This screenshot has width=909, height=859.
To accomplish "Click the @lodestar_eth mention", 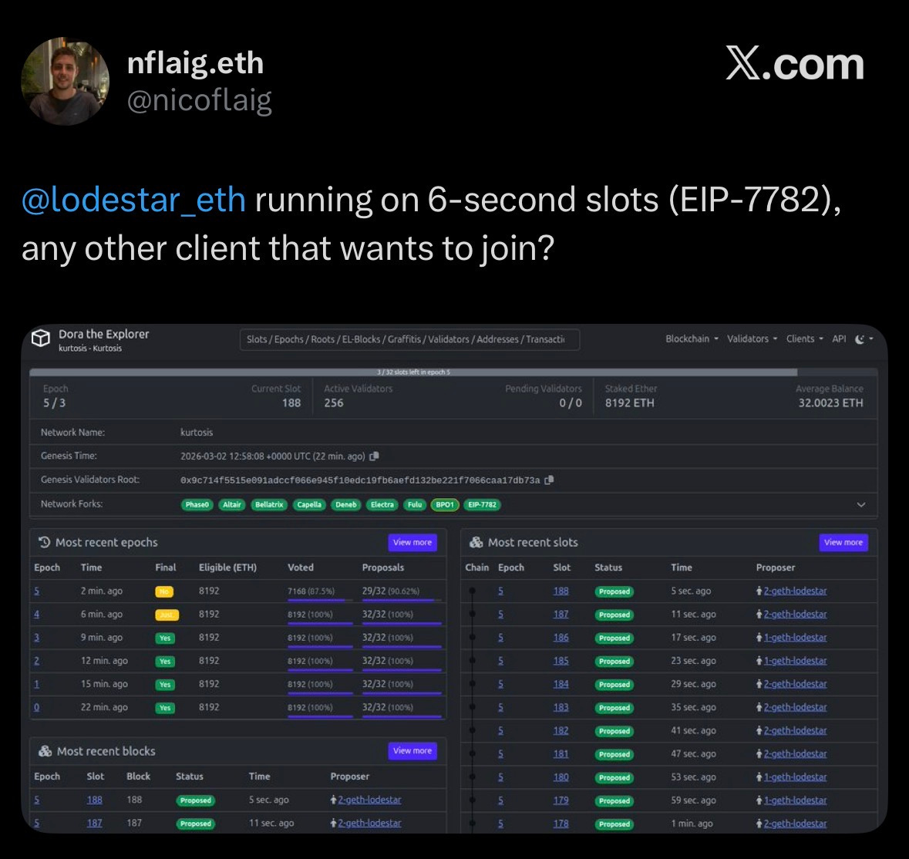I will [133, 200].
